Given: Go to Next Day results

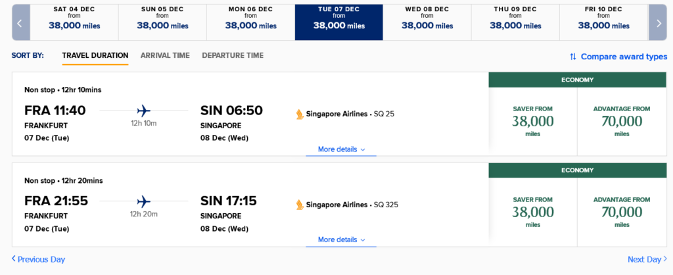Looking at the screenshot, I should pos(647,259).
